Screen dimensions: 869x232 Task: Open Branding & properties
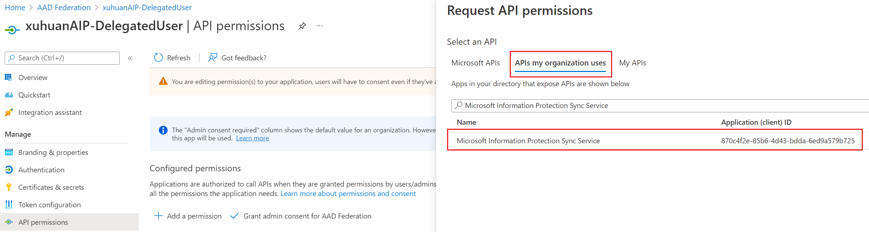point(53,152)
